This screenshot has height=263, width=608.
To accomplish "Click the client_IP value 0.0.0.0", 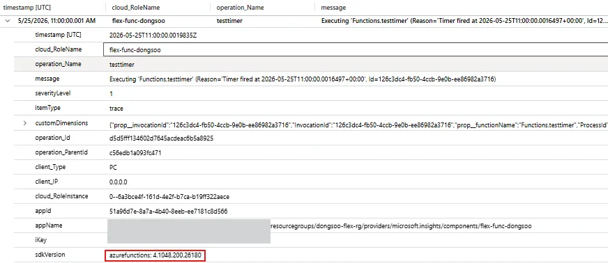I will [119, 182].
